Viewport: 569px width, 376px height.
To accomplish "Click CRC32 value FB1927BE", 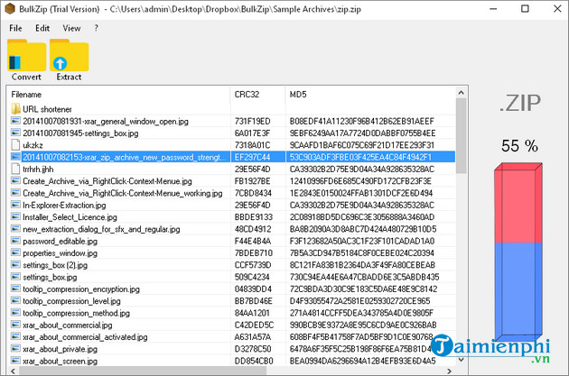I will click(252, 181).
